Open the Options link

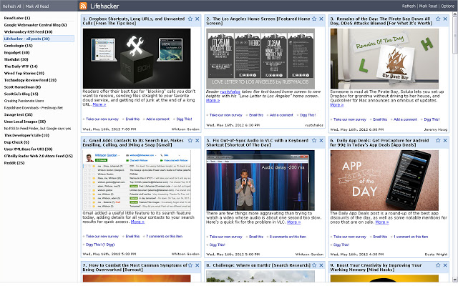(447, 6)
